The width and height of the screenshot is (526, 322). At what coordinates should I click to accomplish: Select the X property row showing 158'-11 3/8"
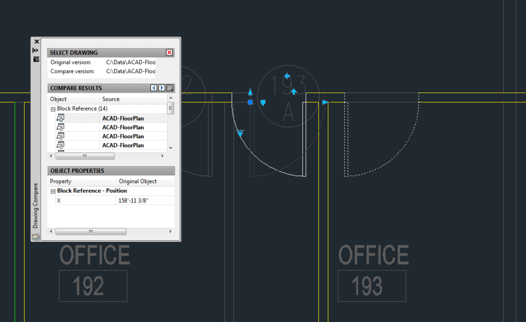(x=103, y=200)
